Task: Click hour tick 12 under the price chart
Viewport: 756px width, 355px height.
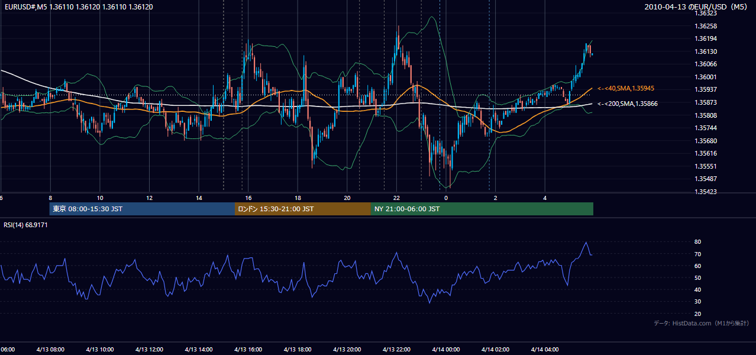Action: 149,198
